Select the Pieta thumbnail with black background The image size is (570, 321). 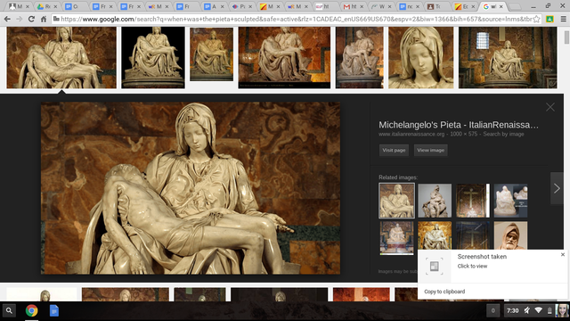(153, 57)
